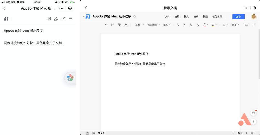Viewport: 260px width, 135px height.
Task: Close the phone mini program via circle icon
Action: click(70, 9)
